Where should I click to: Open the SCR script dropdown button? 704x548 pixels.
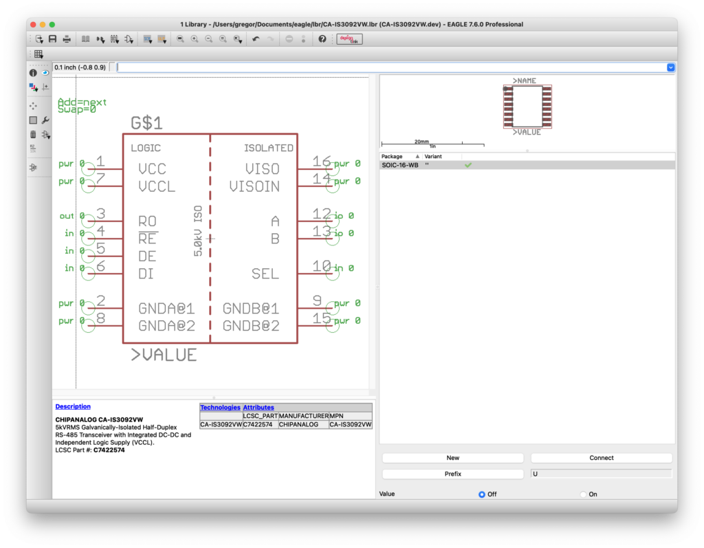point(148,39)
